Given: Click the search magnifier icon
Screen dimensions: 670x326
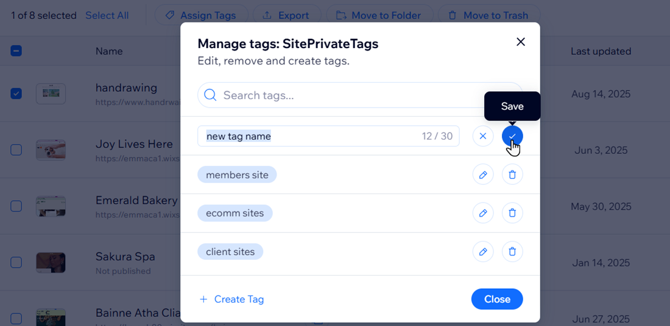Looking at the screenshot, I should coord(210,95).
